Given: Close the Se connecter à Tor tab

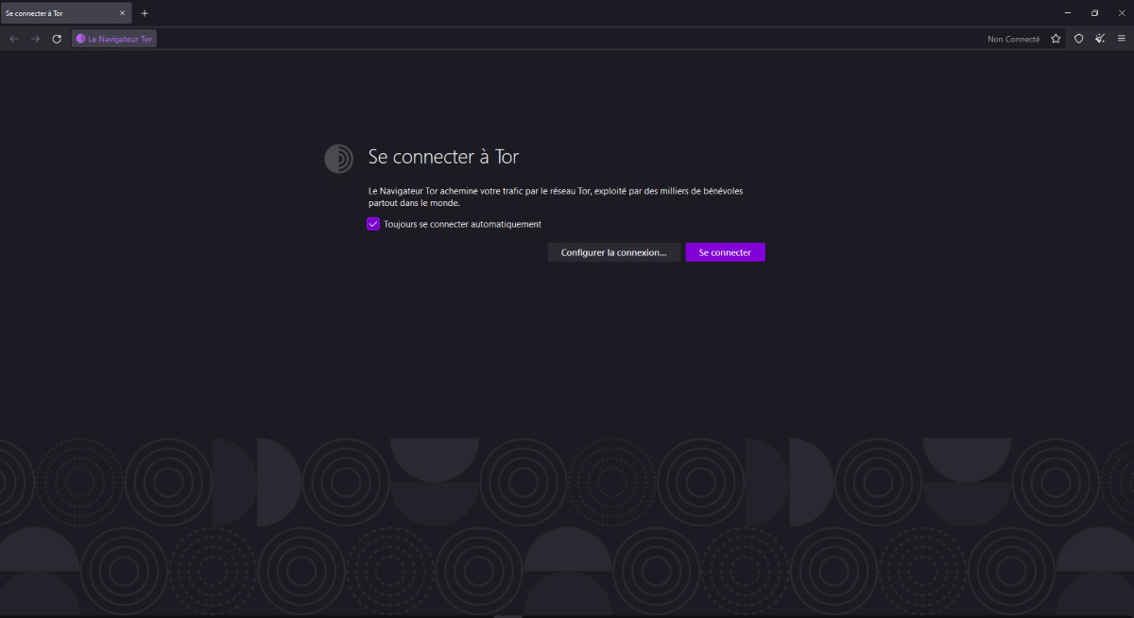Looking at the screenshot, I should (x=122, y=13).
